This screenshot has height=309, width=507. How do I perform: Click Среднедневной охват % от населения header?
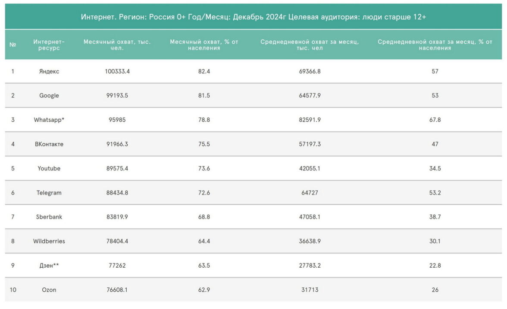pyautogui.click(x=435, y=45)
